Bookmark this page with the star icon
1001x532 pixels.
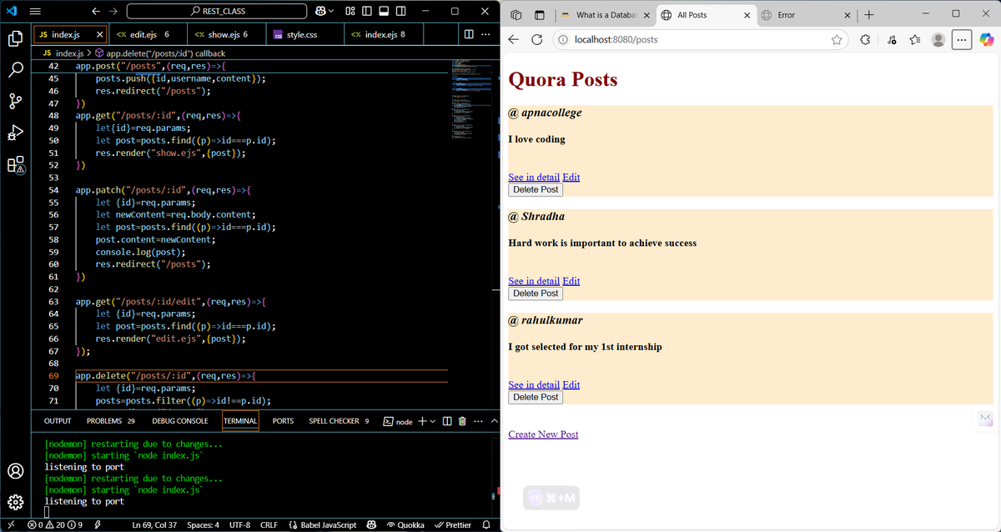coord(836,40)
